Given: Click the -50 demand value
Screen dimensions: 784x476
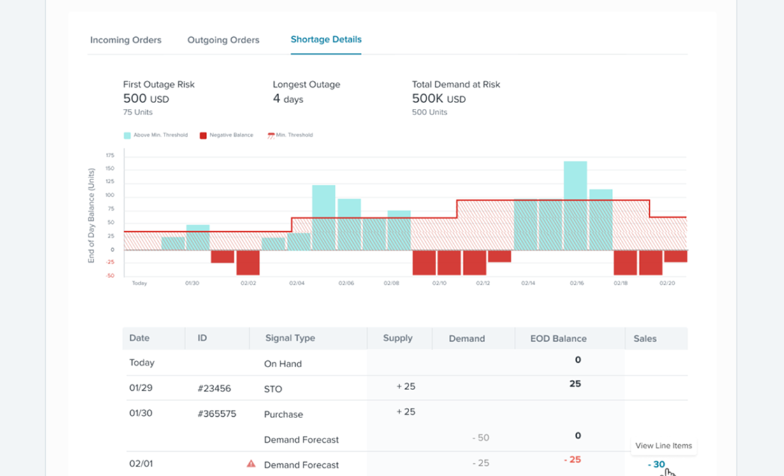Looking at the screenshot, I should 481,438.
